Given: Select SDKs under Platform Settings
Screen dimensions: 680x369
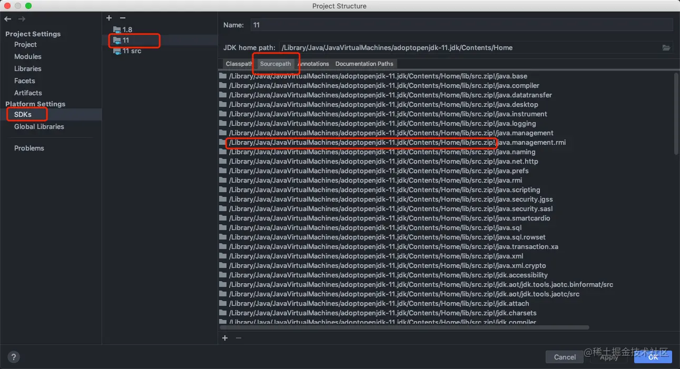Looking at the screenshot, I should (23, 114).
